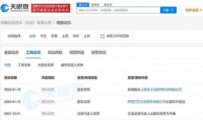Click the calendar icon for custom time range
Image resolution: width=203 pixels, height=120 pixels.
click(102, 36)
